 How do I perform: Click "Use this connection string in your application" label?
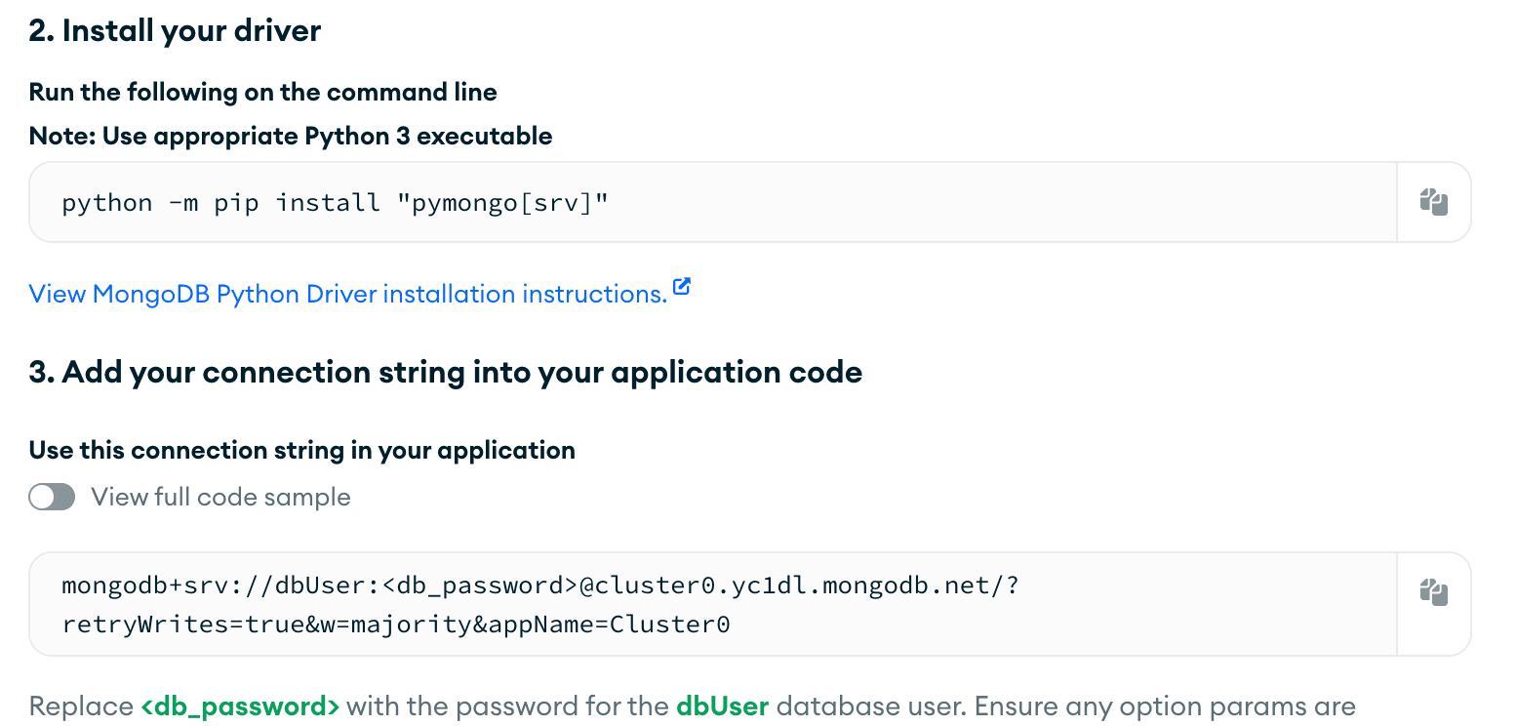(301, 450)
